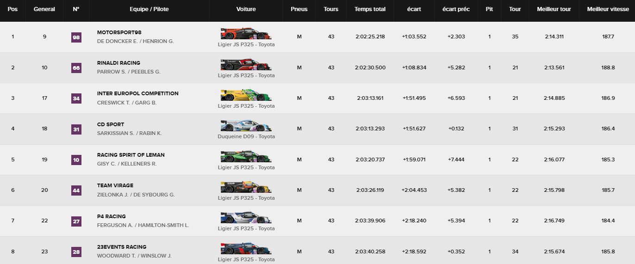
Task: Open the P4 Racing team entry
Action: tap(112, 216)
